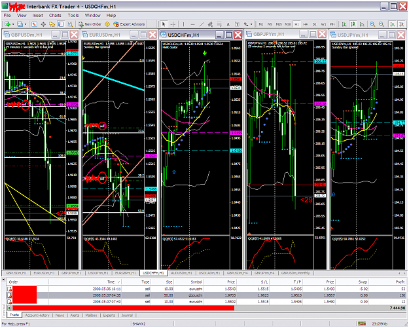Select the Line Chart type icon
409x328 pixels.
362,24
